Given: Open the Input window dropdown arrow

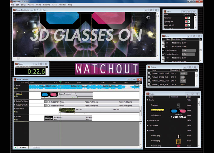Looking at the screenshot, I should coord(200,39).
